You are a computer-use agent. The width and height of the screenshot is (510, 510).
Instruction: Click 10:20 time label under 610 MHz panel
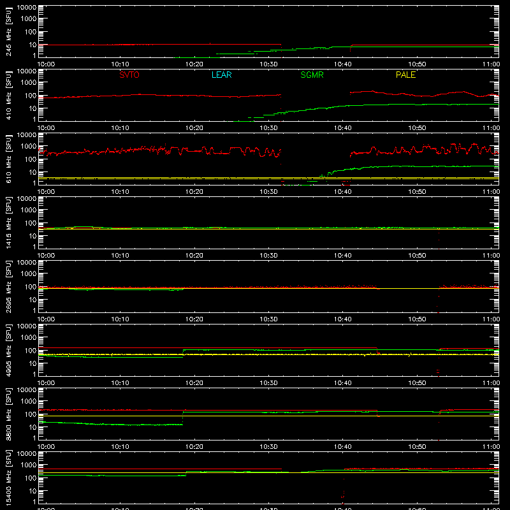194,192
